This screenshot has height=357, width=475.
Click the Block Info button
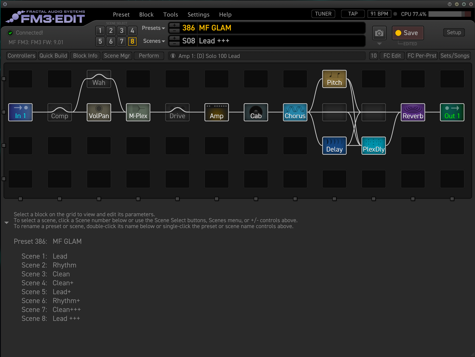point(85,56)
